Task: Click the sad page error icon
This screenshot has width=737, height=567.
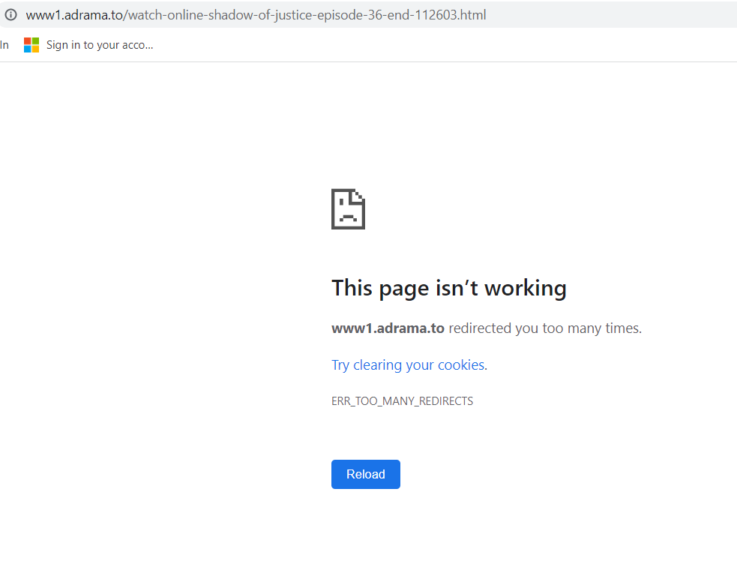Action: tap(348, 208)
